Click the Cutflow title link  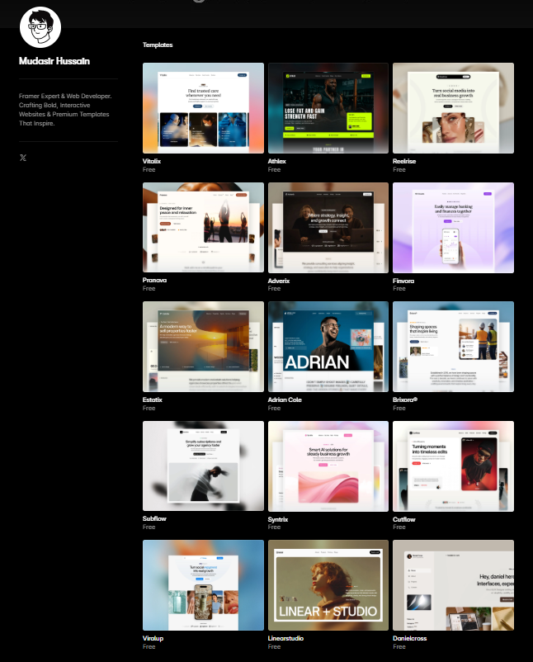404,519
